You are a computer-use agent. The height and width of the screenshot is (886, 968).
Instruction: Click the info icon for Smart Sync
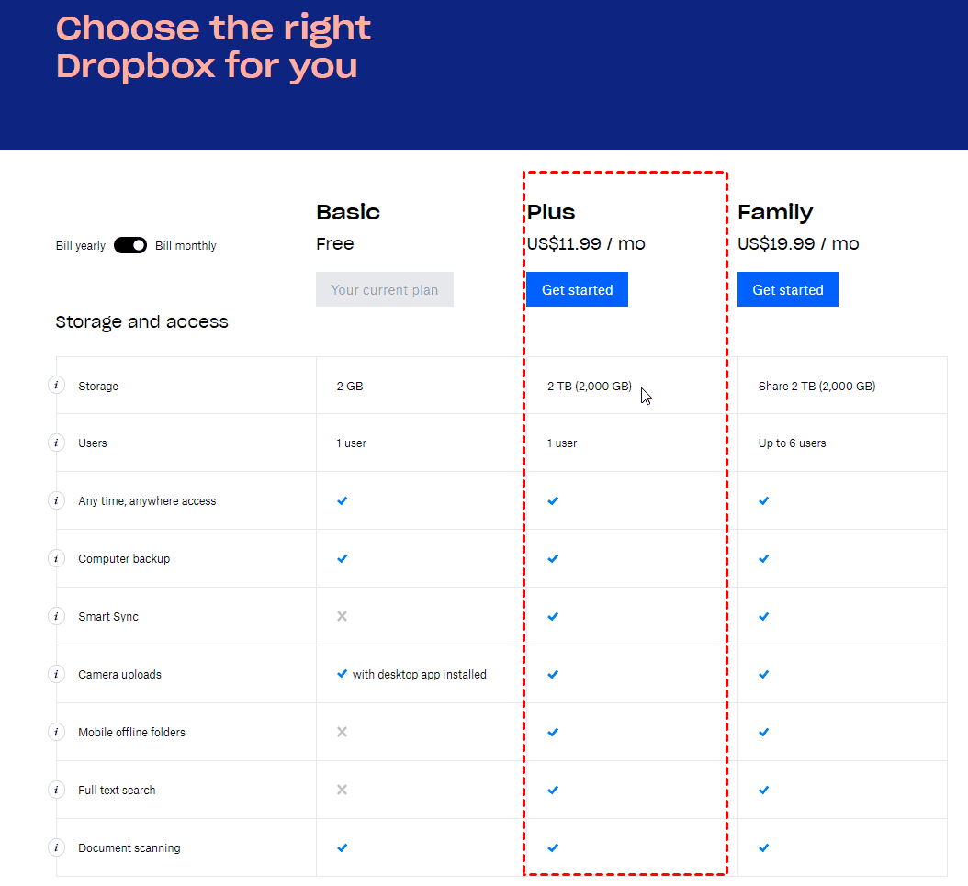pyautogui.click(x=56, y=616)
